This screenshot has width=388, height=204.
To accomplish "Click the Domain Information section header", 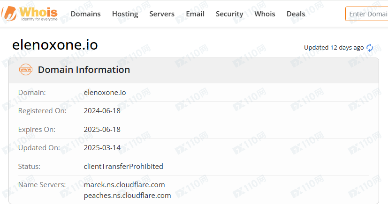I will [84, 70].
